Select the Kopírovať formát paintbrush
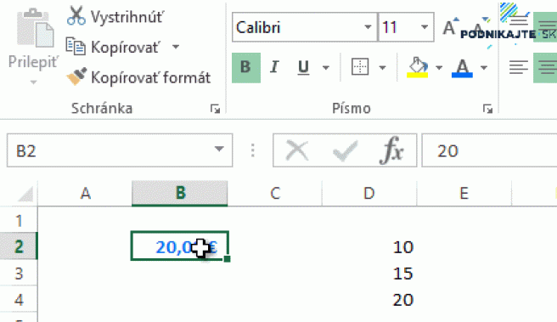The height and width of the screenshot is (322, 557). [x=76, y=76]
